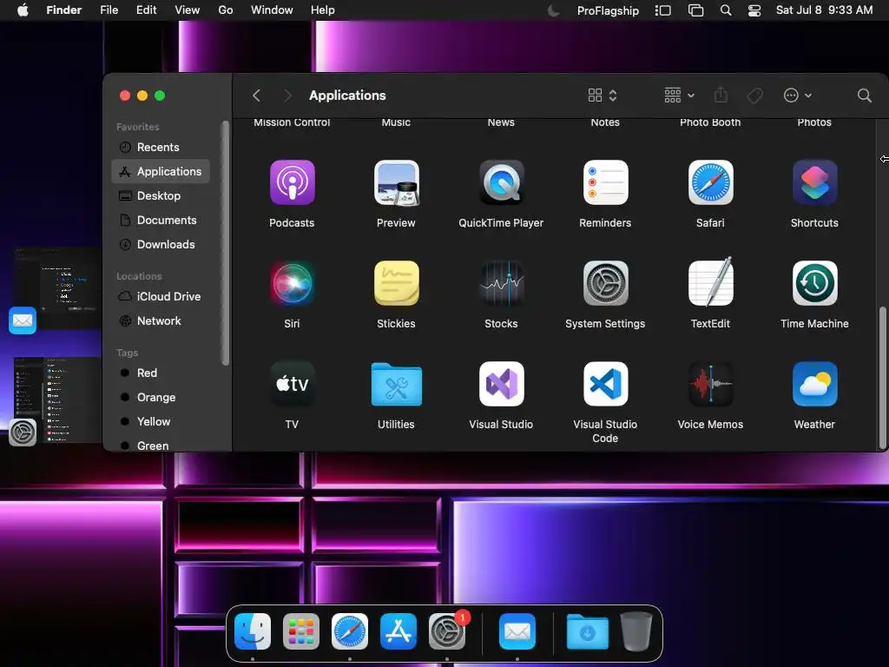Screen dimensions: 889x667
Task: Go back with the back chevron
Action: pyautogui.click(x=256, y=96)
